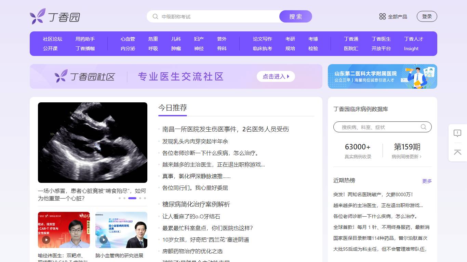This screenshot has height=262, width=467.
Task: Click the ultrasound carousel image thumbnail
Action: pyautogui.click(x=92, y=143)
